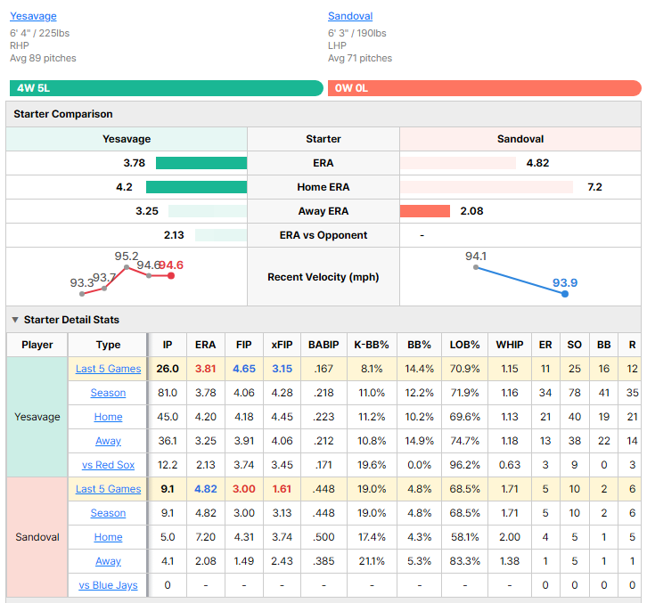
Task: Click the SO column header
Action: coord(575,345)
